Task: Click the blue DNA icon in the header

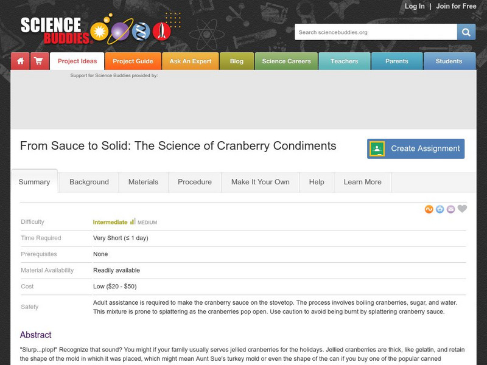Action: pyautogui.click(x=140, y=30)
